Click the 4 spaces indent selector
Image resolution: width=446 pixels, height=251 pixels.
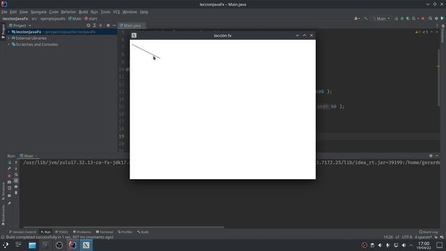click(x=423, y=237)
